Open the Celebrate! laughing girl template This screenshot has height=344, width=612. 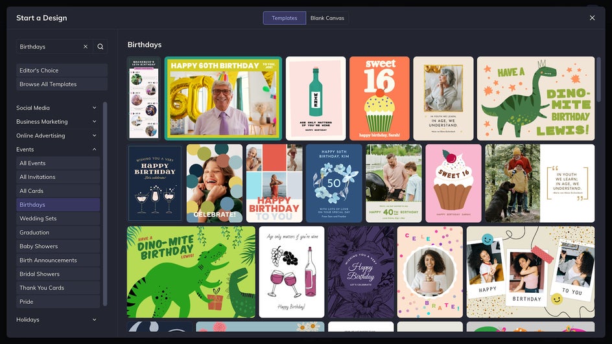[215, 183]
